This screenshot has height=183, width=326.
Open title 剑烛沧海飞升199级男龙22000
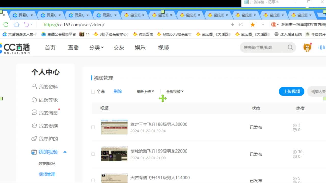[159, 151]
